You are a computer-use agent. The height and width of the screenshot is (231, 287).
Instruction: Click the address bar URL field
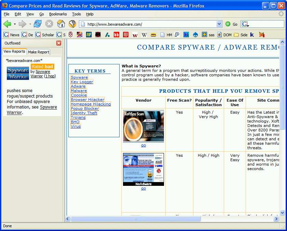tap(148, 24)
